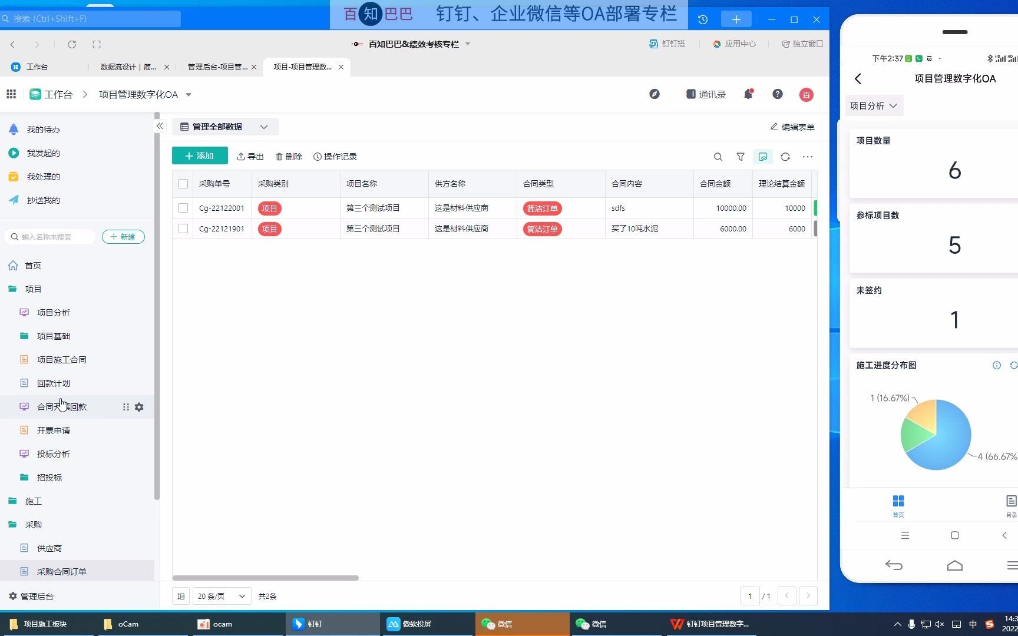Open 我发起的 menu item
1018x636 pixels.
point(43,153)
